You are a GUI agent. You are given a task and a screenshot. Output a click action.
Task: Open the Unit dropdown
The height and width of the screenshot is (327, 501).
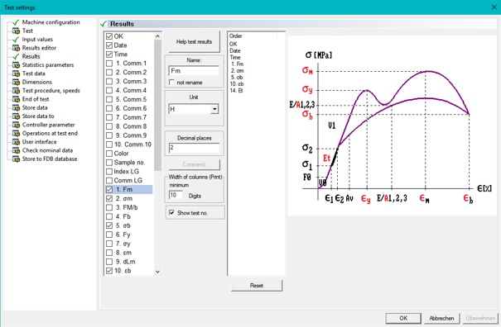(214, 109)
